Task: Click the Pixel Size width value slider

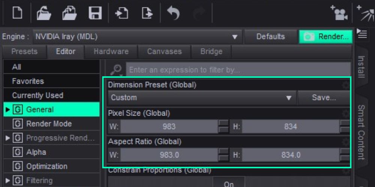Action: click(x=169, y=126)
